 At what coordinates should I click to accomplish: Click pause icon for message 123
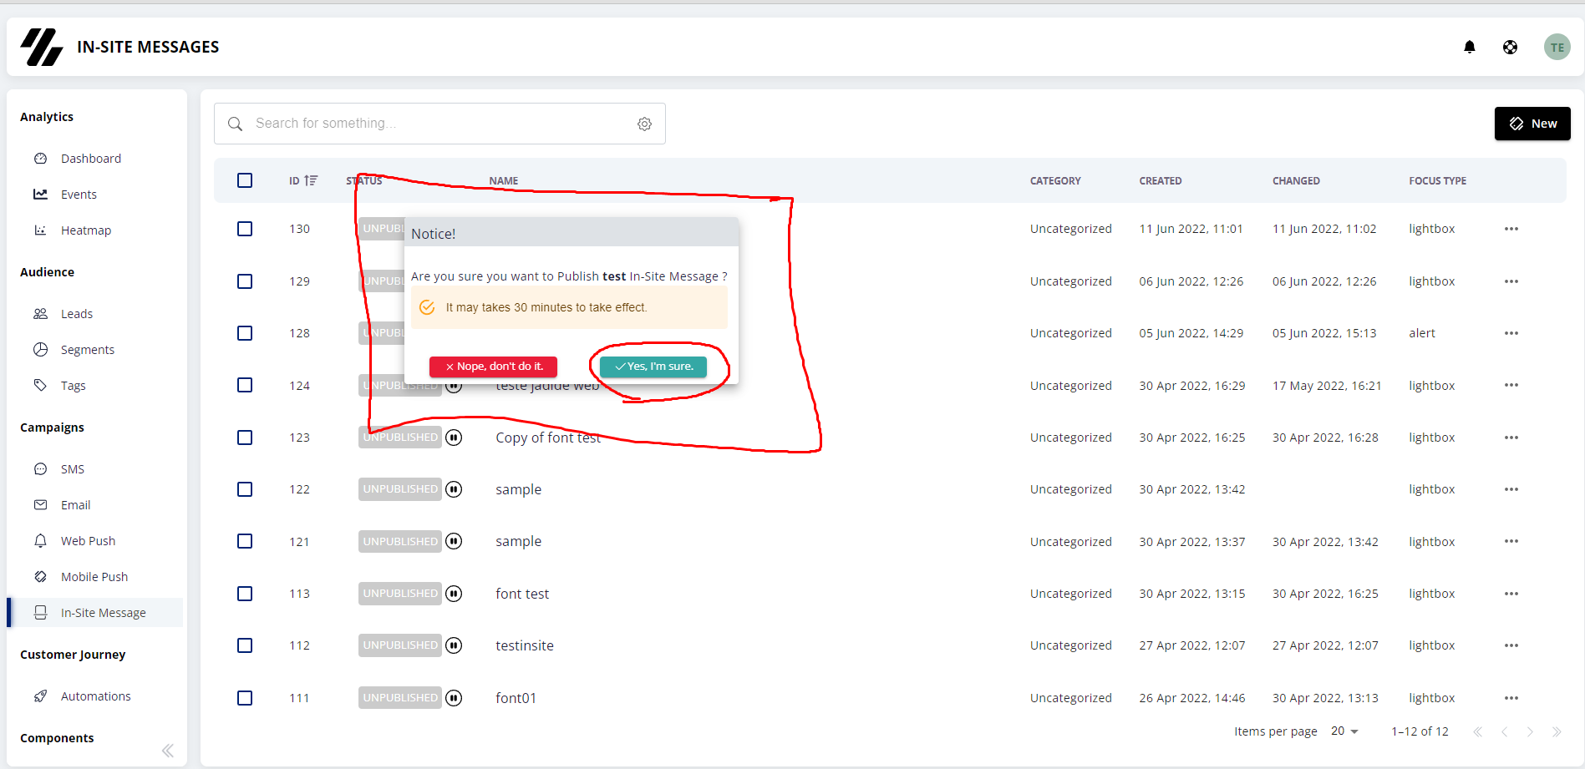tap(454, 438)
